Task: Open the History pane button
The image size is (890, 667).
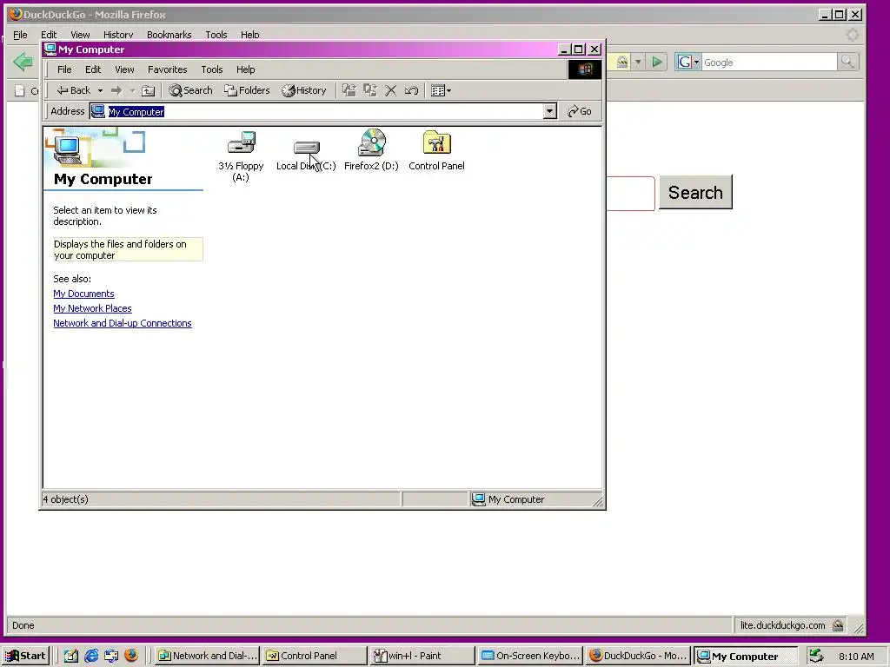Action: [304, 90]
